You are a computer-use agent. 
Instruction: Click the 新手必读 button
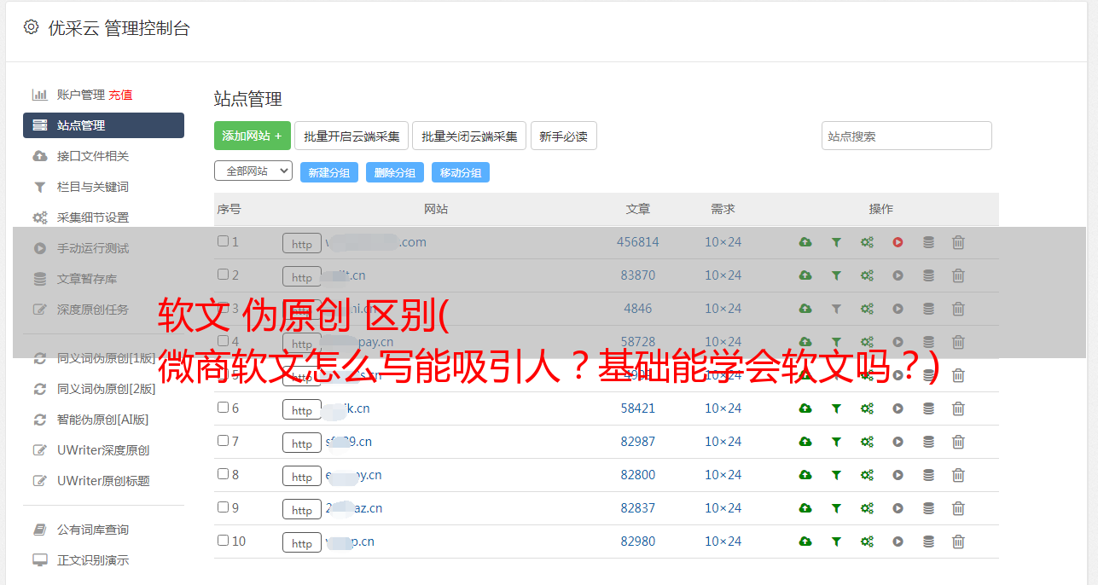564,136
